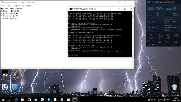The height and width of the screenshot is (102, 181).
Task: Click the small round icon beside Facebook icon
Action: click(153, 44)
